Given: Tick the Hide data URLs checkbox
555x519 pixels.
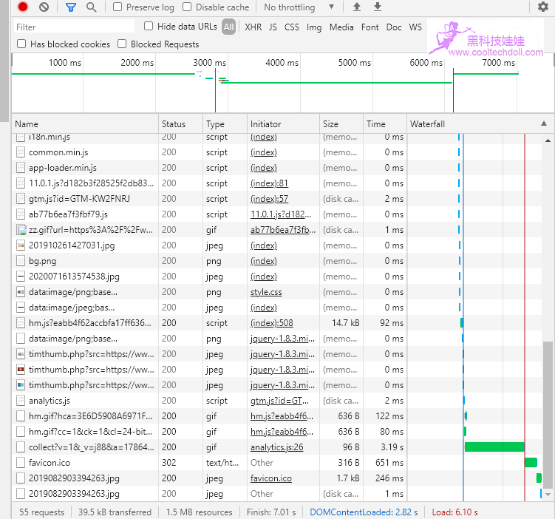Looking at the screenshot, I should [x=149, y=27].
